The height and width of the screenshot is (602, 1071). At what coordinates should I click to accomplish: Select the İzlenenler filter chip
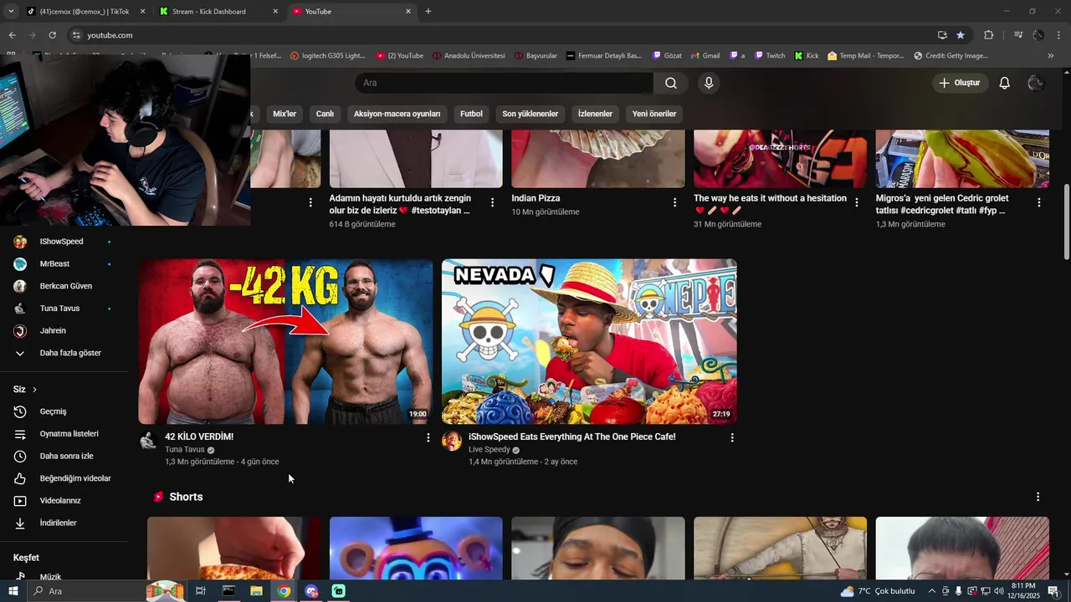(x=595, y=114)
